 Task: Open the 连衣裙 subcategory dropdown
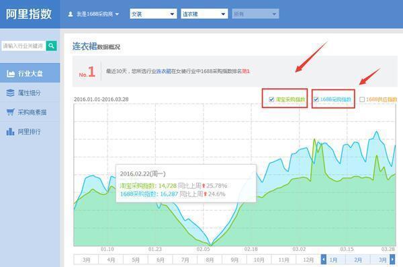(204, 14)
